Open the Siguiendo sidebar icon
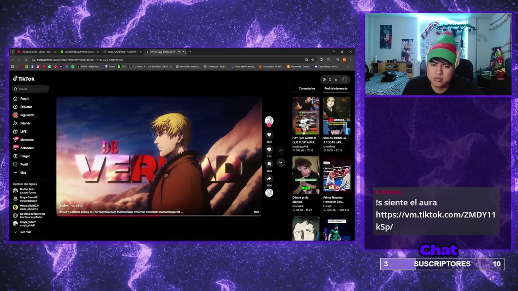The image size is (518, 291). tap(15, 115)
